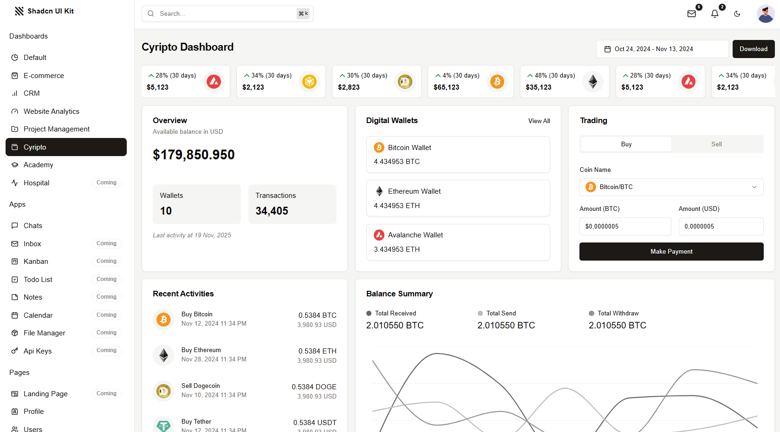Click the 4.434953 BTC wallet balance
This screenshot has height=432, width=780.
[x=396, y=162]
